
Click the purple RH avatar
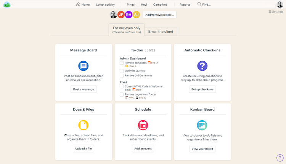[129, 15]
